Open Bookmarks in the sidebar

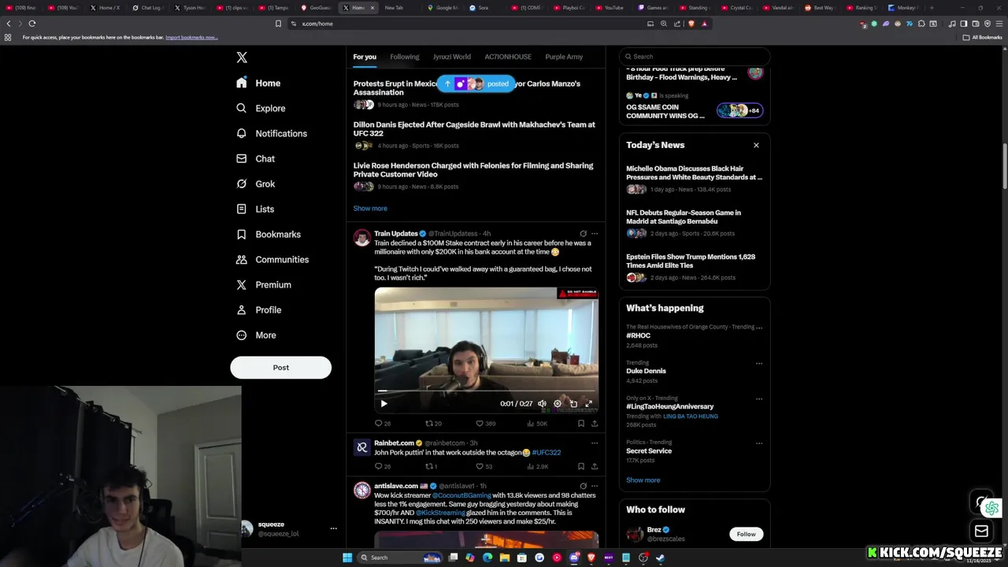coord(269,235)
